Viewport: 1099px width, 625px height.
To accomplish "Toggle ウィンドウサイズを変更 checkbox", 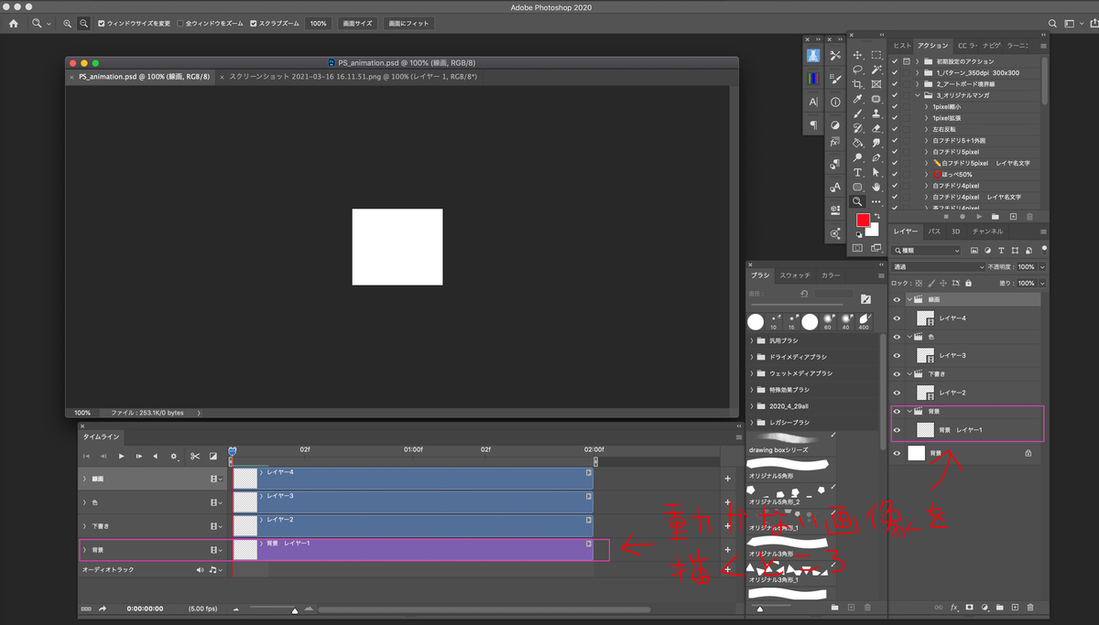I will (101, 23).
